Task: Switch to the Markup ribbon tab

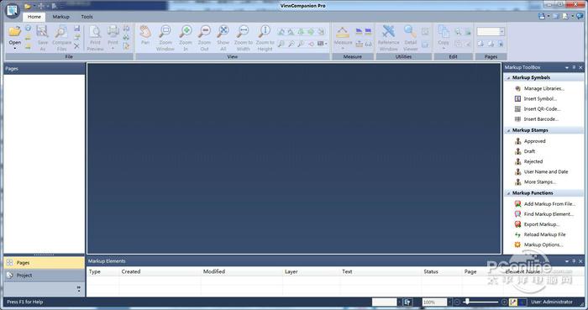Action: pyautogui.click(x=60, y=17)
